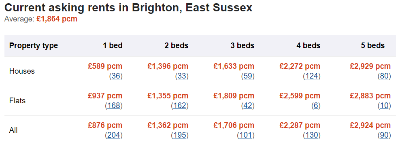Image resolution: width=400 pixels, height=151 pixels.
Task: Click the 42 three-bed flats link
Action: click(248, 106)
